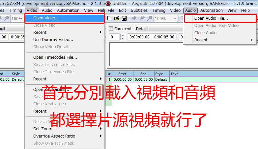Open the Edit menu in right window
This screenshot has height=149, width=258.
point(123,10)
